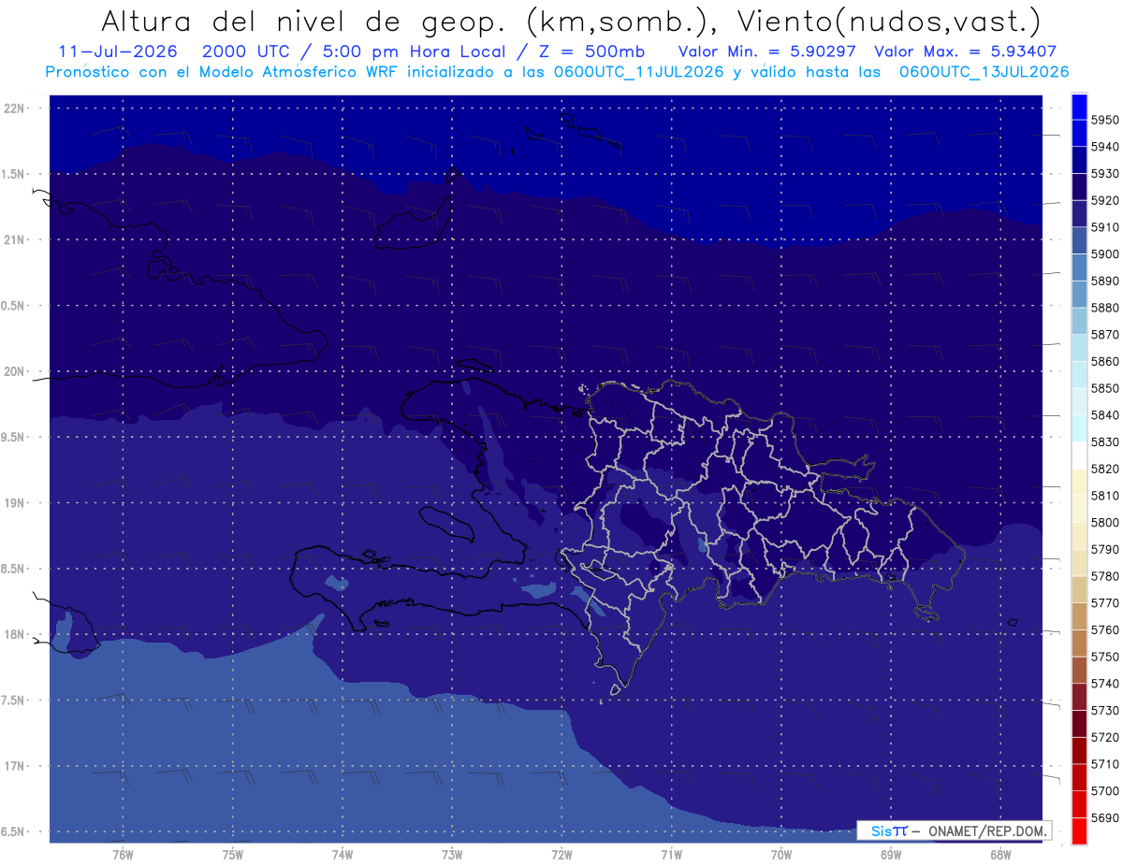Click the '5910' color scale label
The width and height of the screenshot is (1123, 867).
point(1104,227)
